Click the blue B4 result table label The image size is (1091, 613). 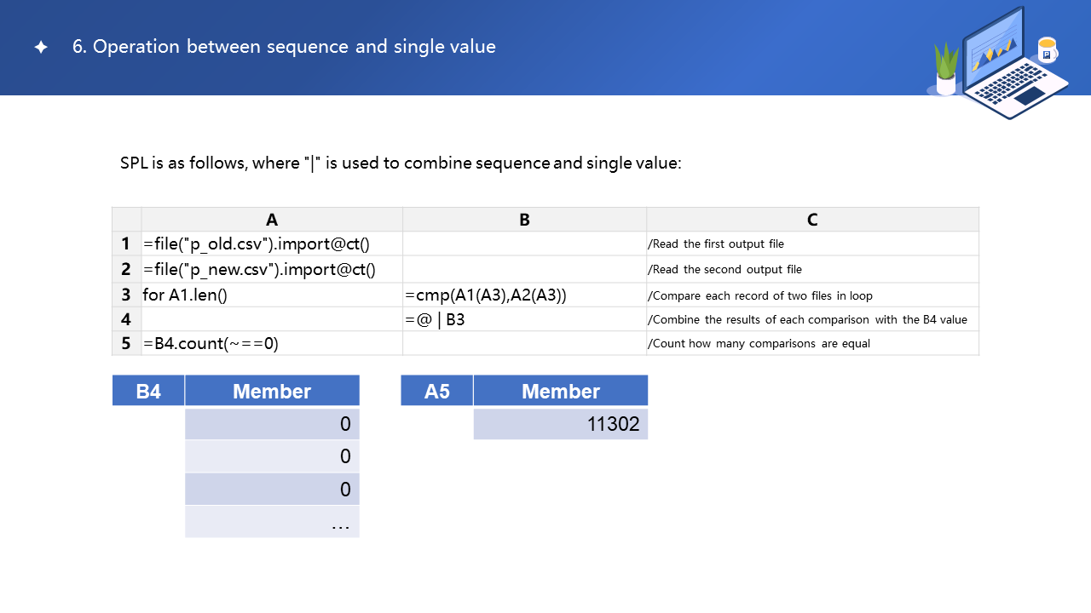(x=148, y=391)
